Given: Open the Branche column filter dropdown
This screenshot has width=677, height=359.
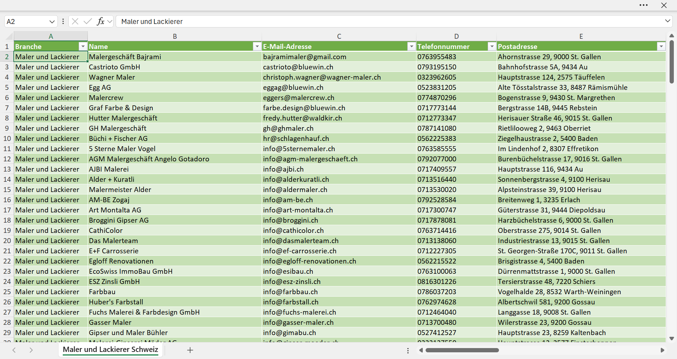Looking at the screenshot, I should point(83,47).
